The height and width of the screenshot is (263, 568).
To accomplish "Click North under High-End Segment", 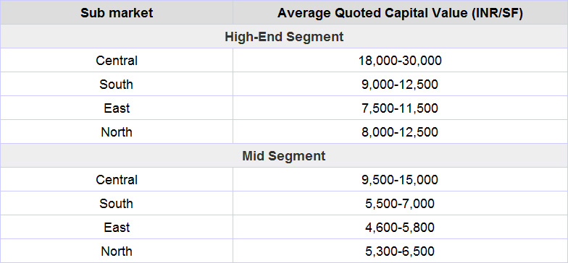I will (116, 131).
